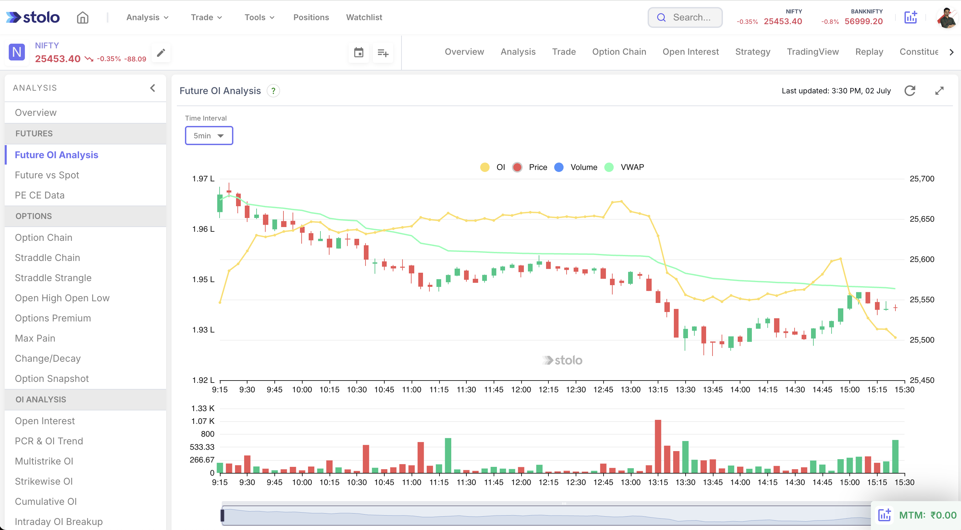Toggle the Price series in legend
Screen dimensions: 961x530
click(x=530, y=167)
